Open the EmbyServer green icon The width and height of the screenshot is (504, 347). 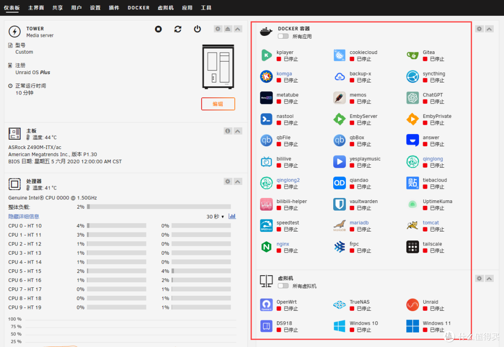(x=339, y=119)
